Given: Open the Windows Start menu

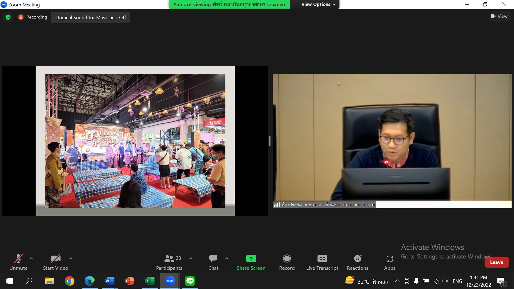Looking at the screenshot, I should pos(10,281).
